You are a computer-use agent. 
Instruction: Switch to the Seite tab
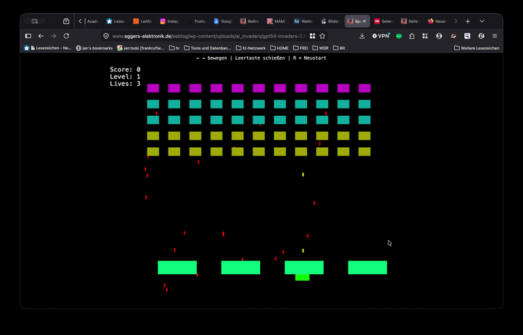pyautogui.click(x=411, y=22)
